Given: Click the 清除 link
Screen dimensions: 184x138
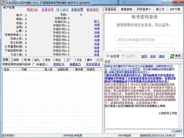Looking at the screenshot, I should tap(162, 56).
